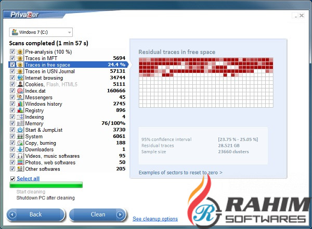Toggle the Index.dat checkbox
The width and height of the screenshot is (312, 229).
(12, 91)
